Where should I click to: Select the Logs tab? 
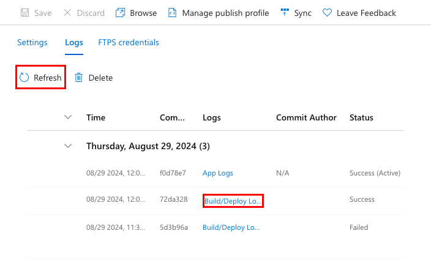(73, 43)
